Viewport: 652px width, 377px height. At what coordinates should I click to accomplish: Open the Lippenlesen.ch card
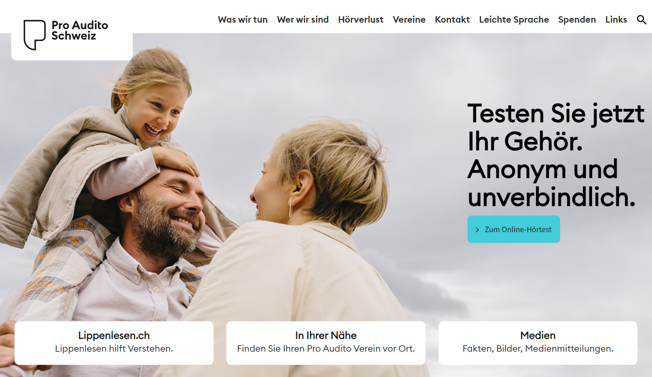point(114,343)
